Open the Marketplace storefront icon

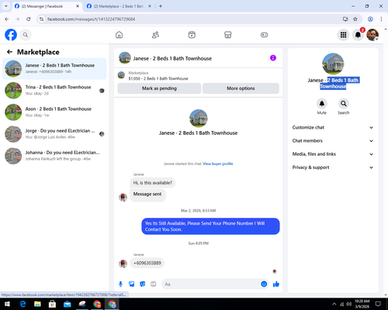tap(228, 35)
